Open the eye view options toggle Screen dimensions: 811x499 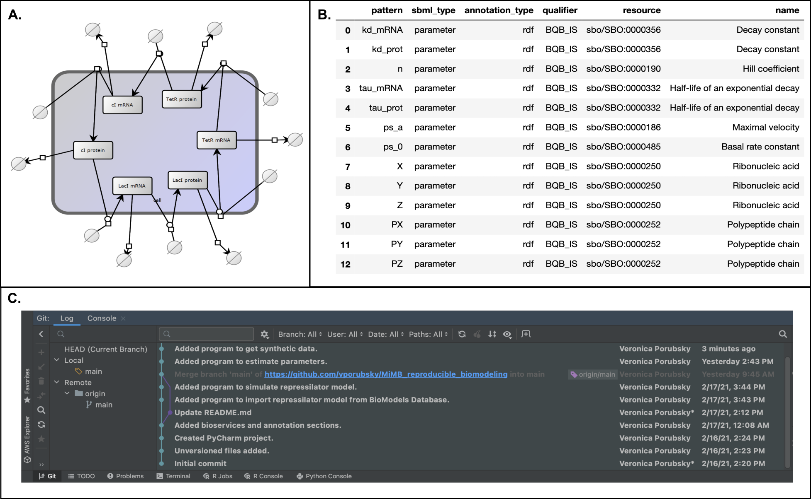[x=507, y=334]
